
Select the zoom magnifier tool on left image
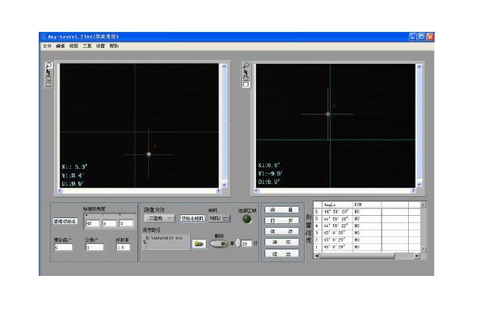tap(47, 66)
